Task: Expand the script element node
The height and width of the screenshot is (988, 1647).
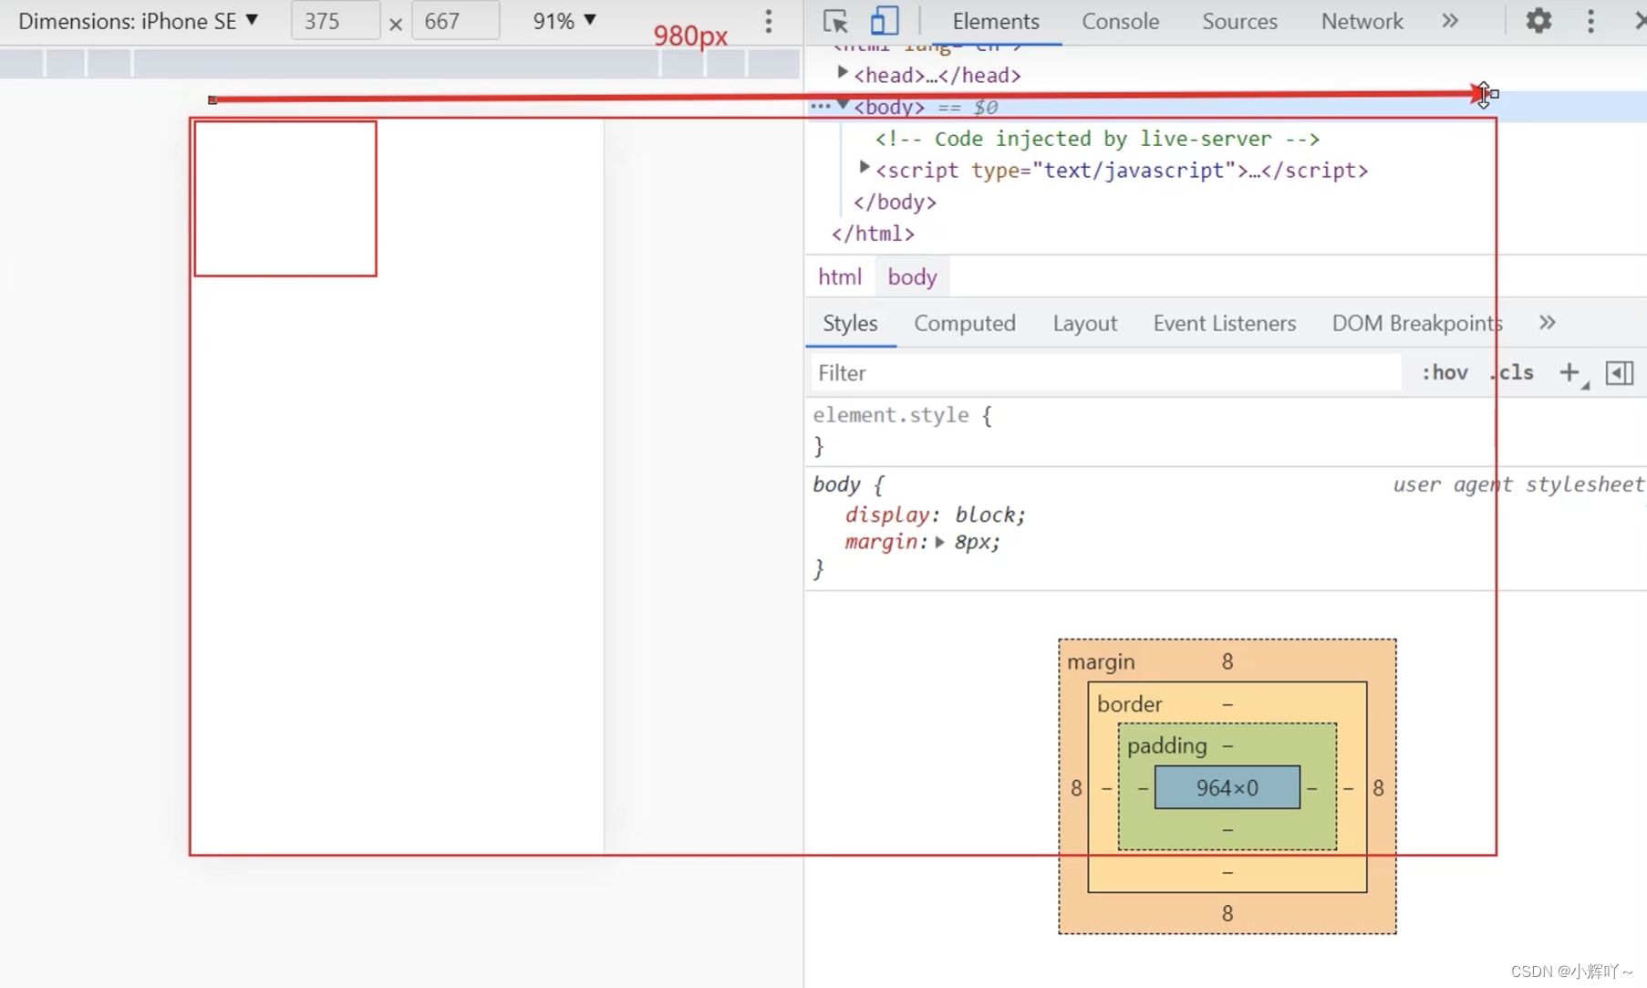Action: (865, 168)
